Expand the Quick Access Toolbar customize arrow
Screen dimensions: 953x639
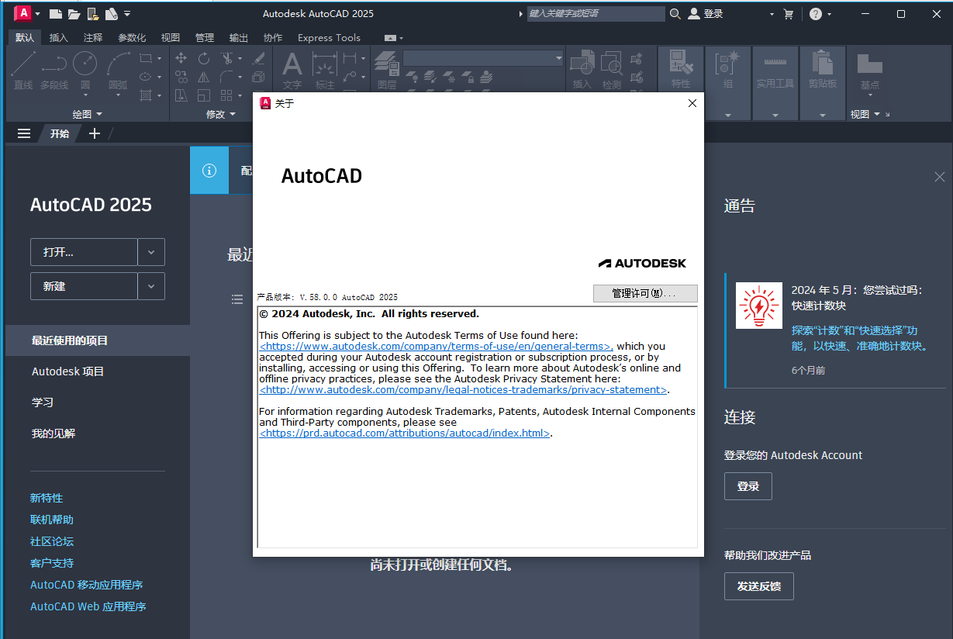point(127,14)
